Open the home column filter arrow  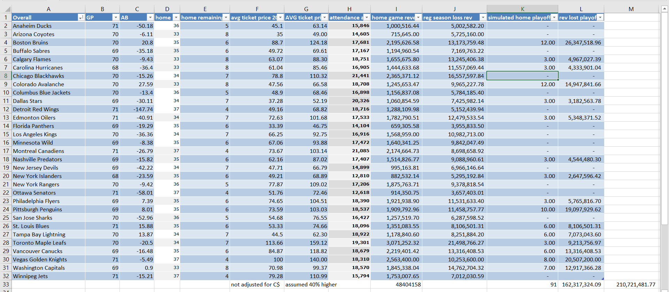click(176, 17)
